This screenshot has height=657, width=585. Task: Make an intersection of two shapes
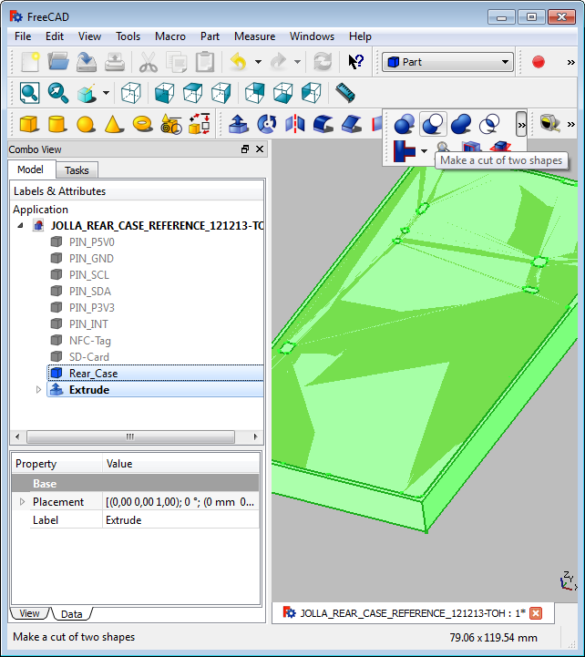click(x=489, y=124)
